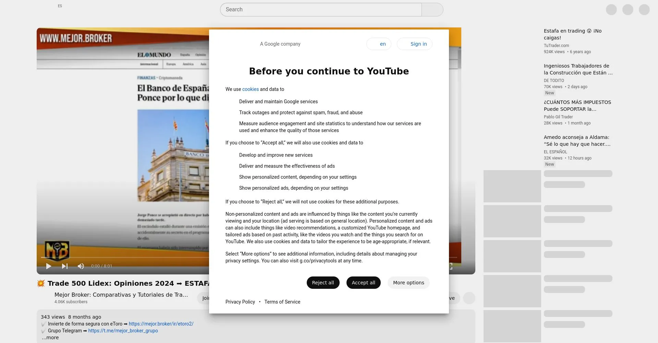
Task: Click the 4.06K subscribers text
Action: [x=71, y=302]
